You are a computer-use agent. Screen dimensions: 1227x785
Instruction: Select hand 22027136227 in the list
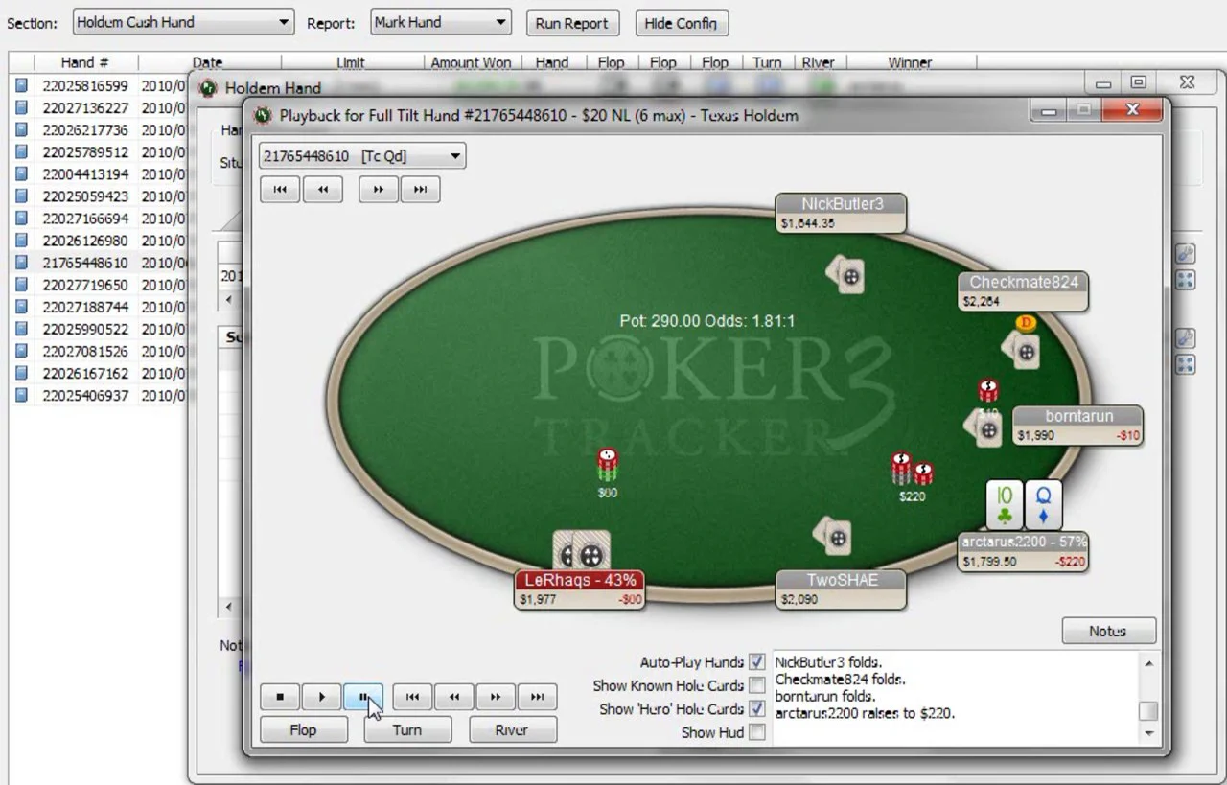pos(85,107)
